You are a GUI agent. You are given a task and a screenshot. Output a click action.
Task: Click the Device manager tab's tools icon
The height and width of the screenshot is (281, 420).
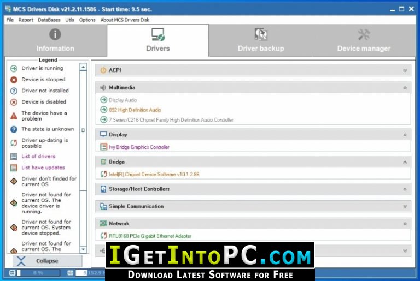tap(364, 34)
